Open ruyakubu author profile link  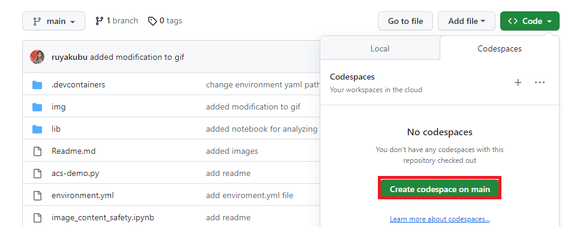pos(70,57)
